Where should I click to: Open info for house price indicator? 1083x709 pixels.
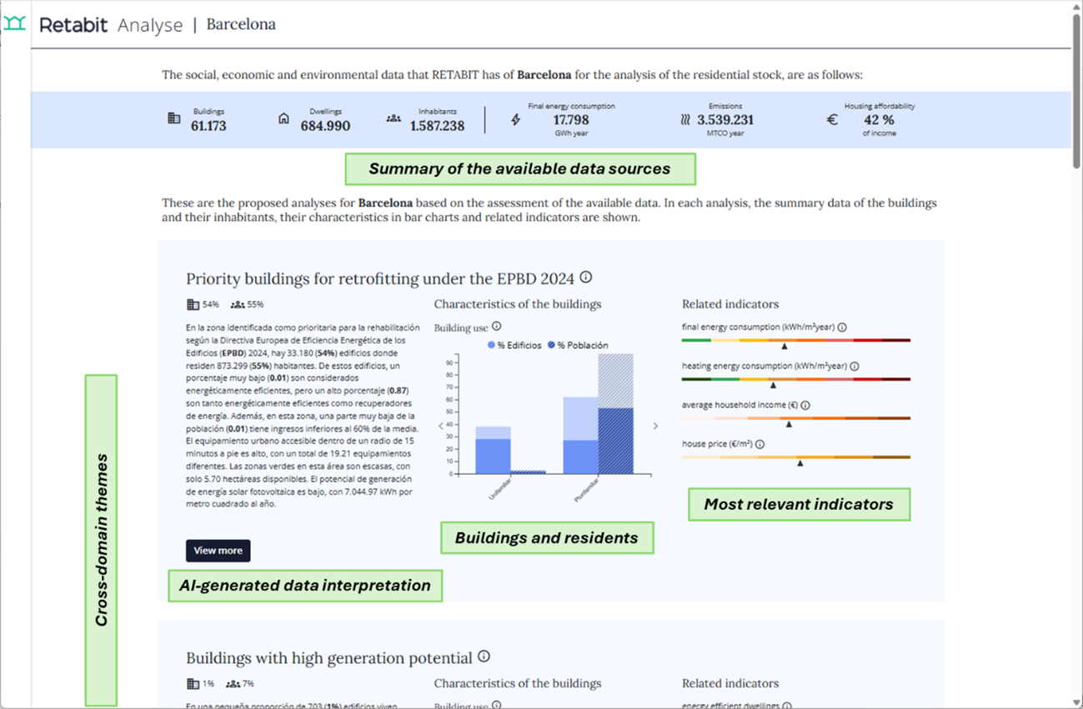point(760,444)
